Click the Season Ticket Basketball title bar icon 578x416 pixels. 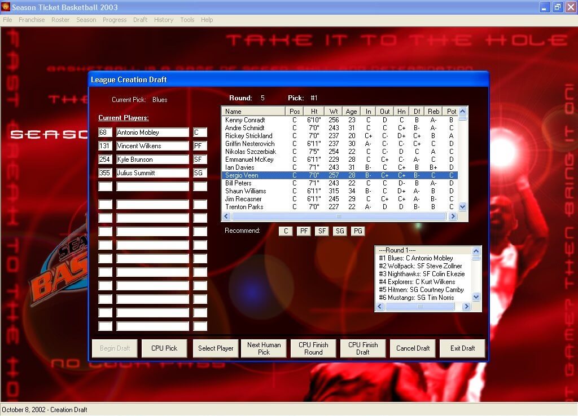pyautogui.click(x=6, y=7)
